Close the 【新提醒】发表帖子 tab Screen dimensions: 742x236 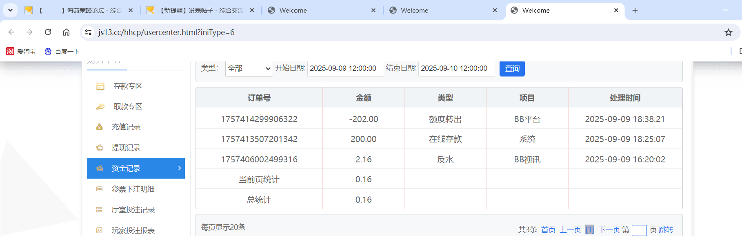[x=252, y=11]
